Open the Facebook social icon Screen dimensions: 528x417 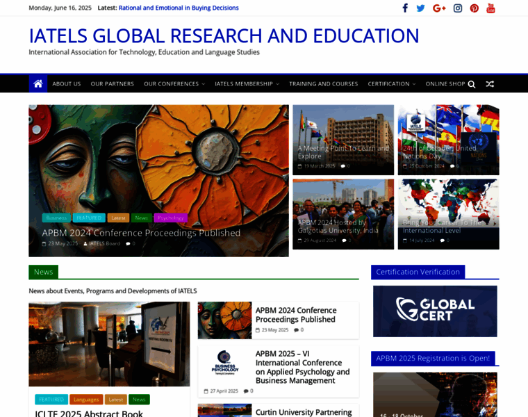(x=405, y=8)
